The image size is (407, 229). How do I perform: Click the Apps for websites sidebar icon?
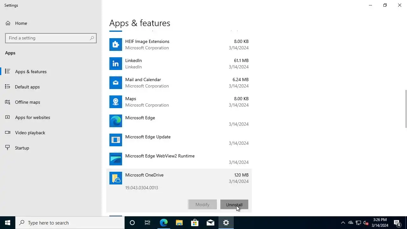pyautogui.click(x=8, y=117)
